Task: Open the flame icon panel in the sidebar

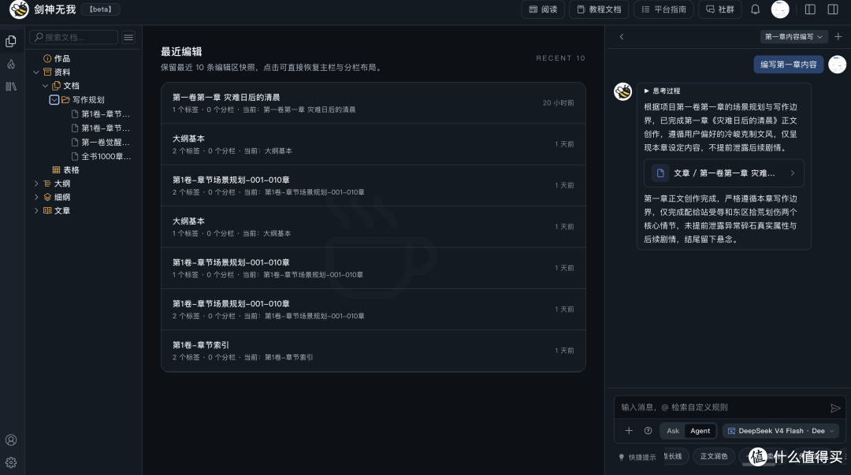Action: pyautogui.click(x=11, y=64)
